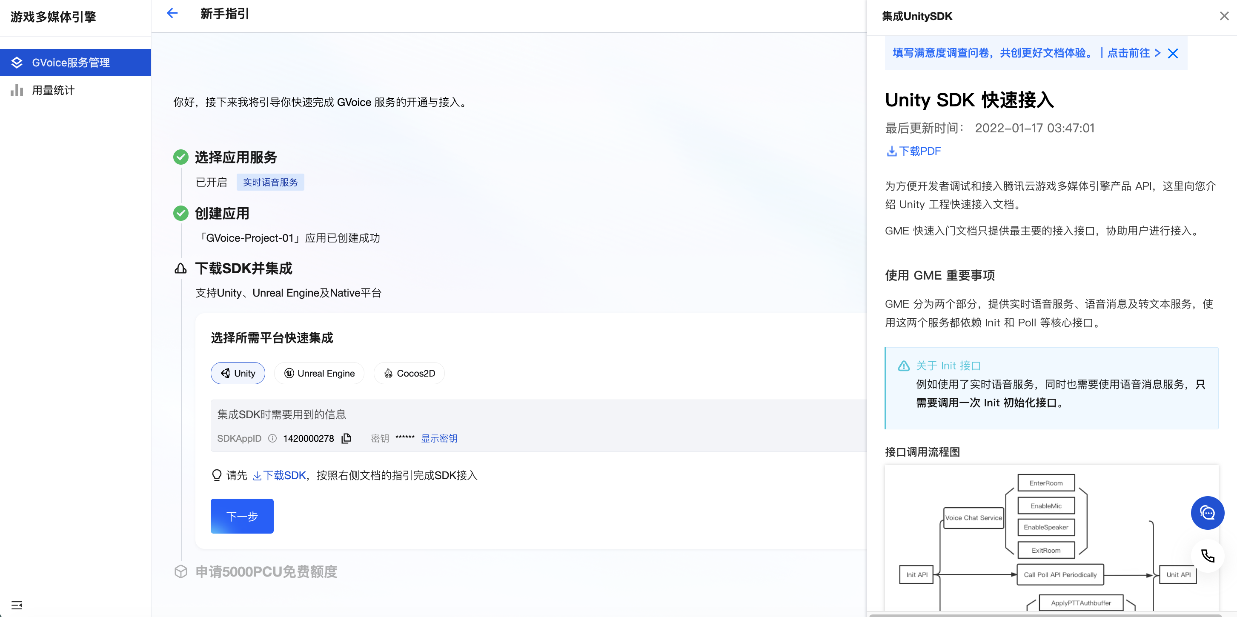Click the 下一步 button
Viewport: 1237px width, 617px height.
[242, 516]
